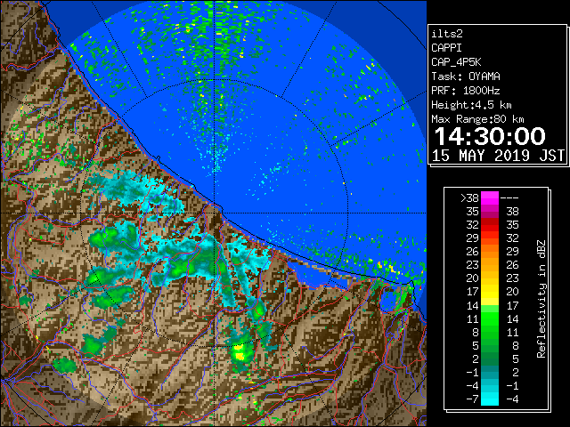Click the '-7' legend label

coord(472,399)
